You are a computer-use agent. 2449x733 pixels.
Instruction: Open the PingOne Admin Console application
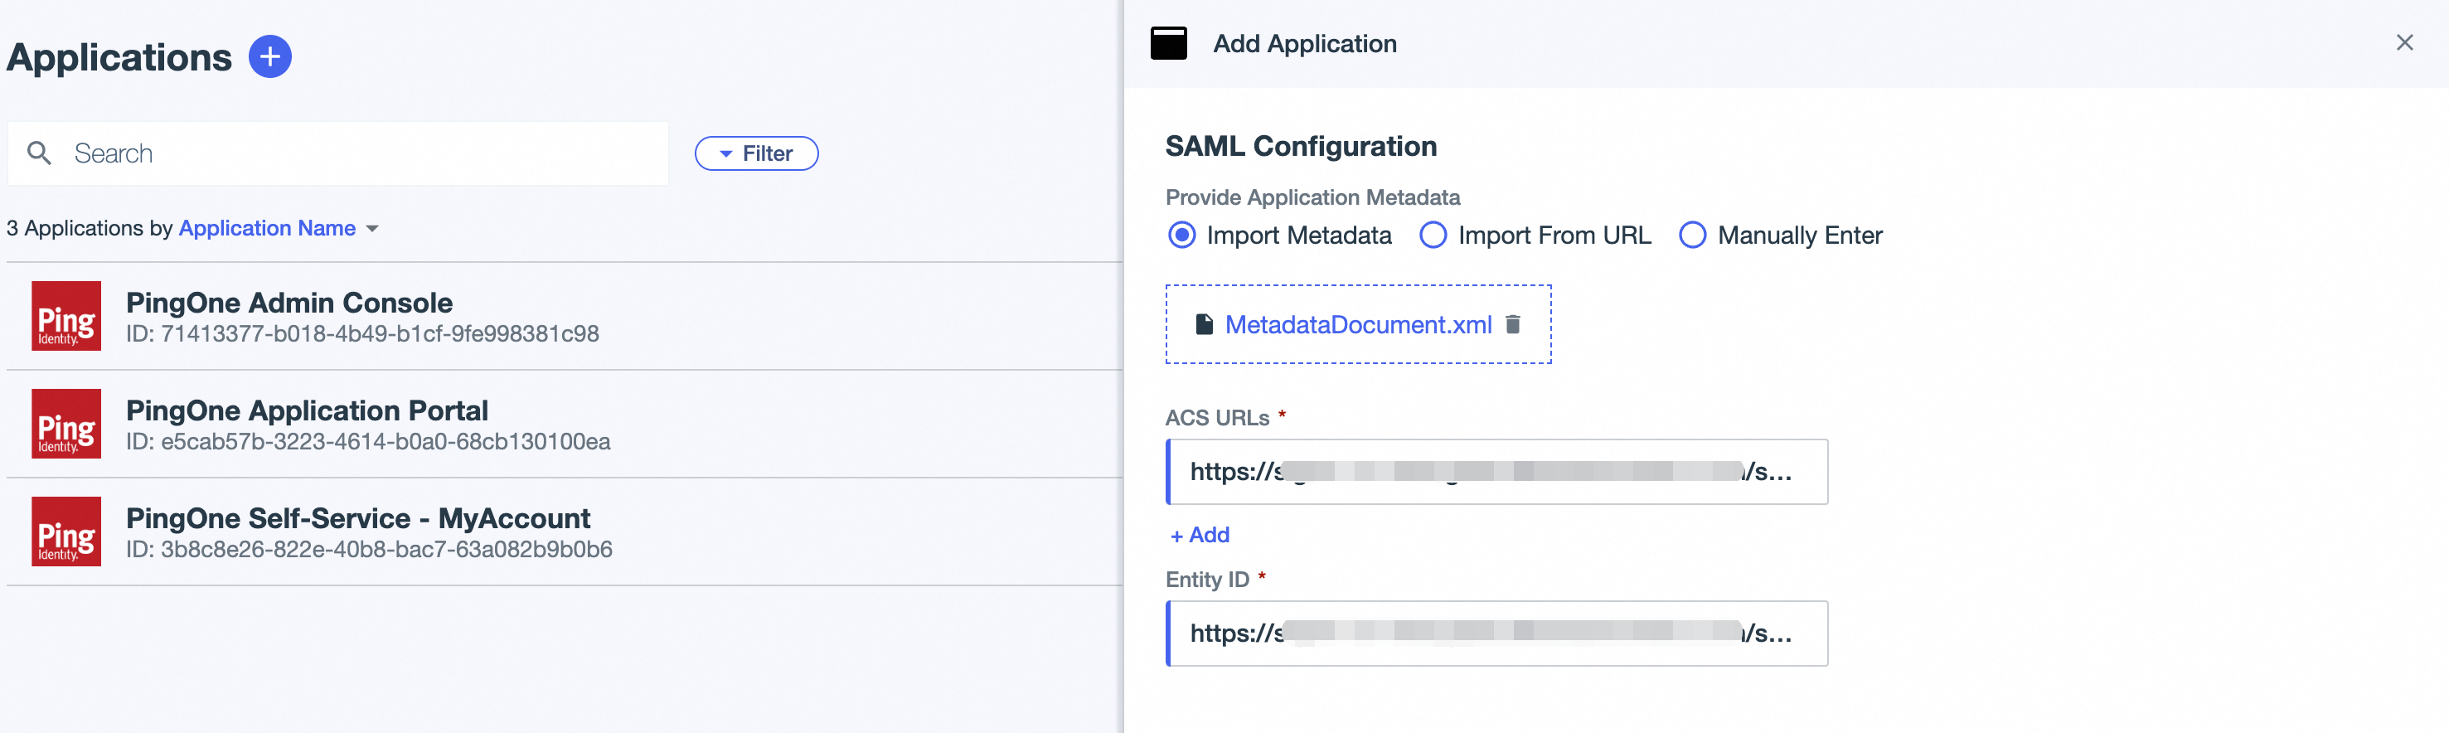click(x=289, y=303)
